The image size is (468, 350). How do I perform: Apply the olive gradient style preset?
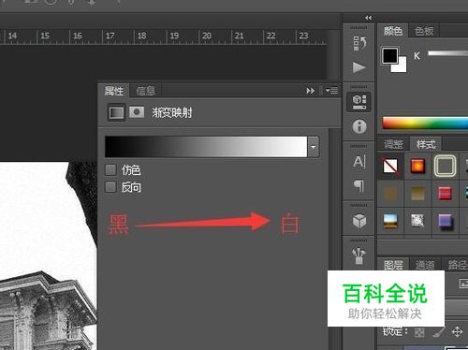tap(417, 194)
